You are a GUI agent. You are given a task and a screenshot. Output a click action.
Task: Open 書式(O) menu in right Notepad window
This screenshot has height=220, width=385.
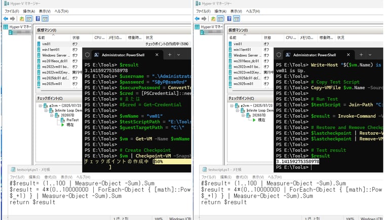point(242,177)
